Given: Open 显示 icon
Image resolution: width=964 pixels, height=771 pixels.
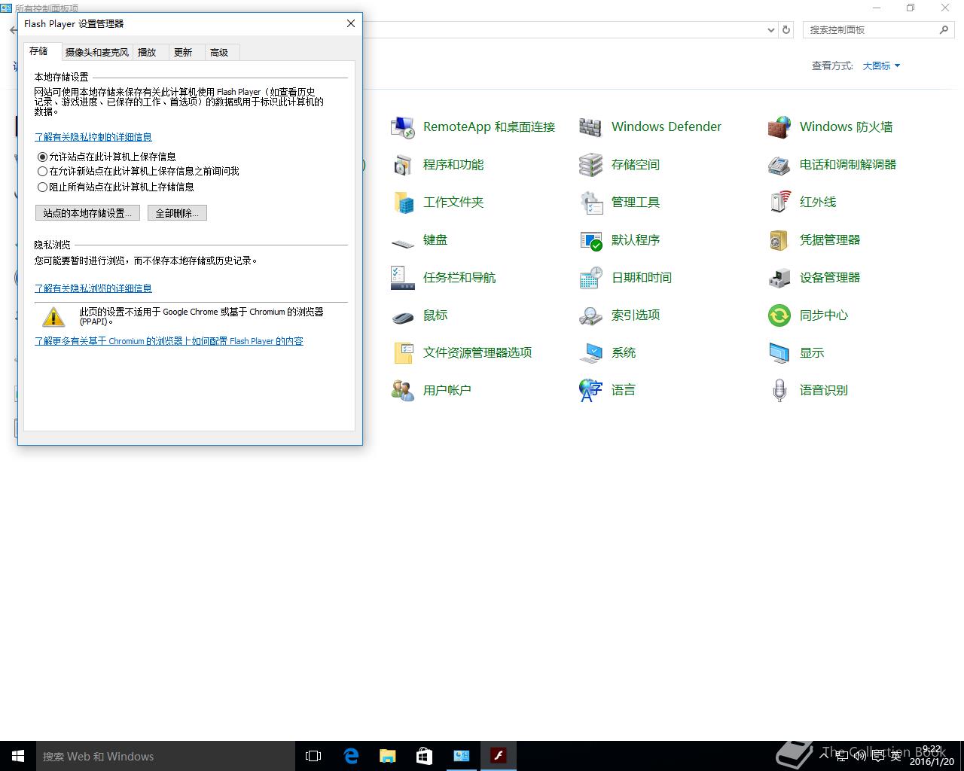Looking at the screenshot, I should 779,353.
